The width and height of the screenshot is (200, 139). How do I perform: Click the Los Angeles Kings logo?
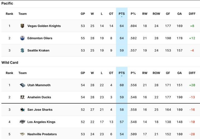click(x=22, y=122)
